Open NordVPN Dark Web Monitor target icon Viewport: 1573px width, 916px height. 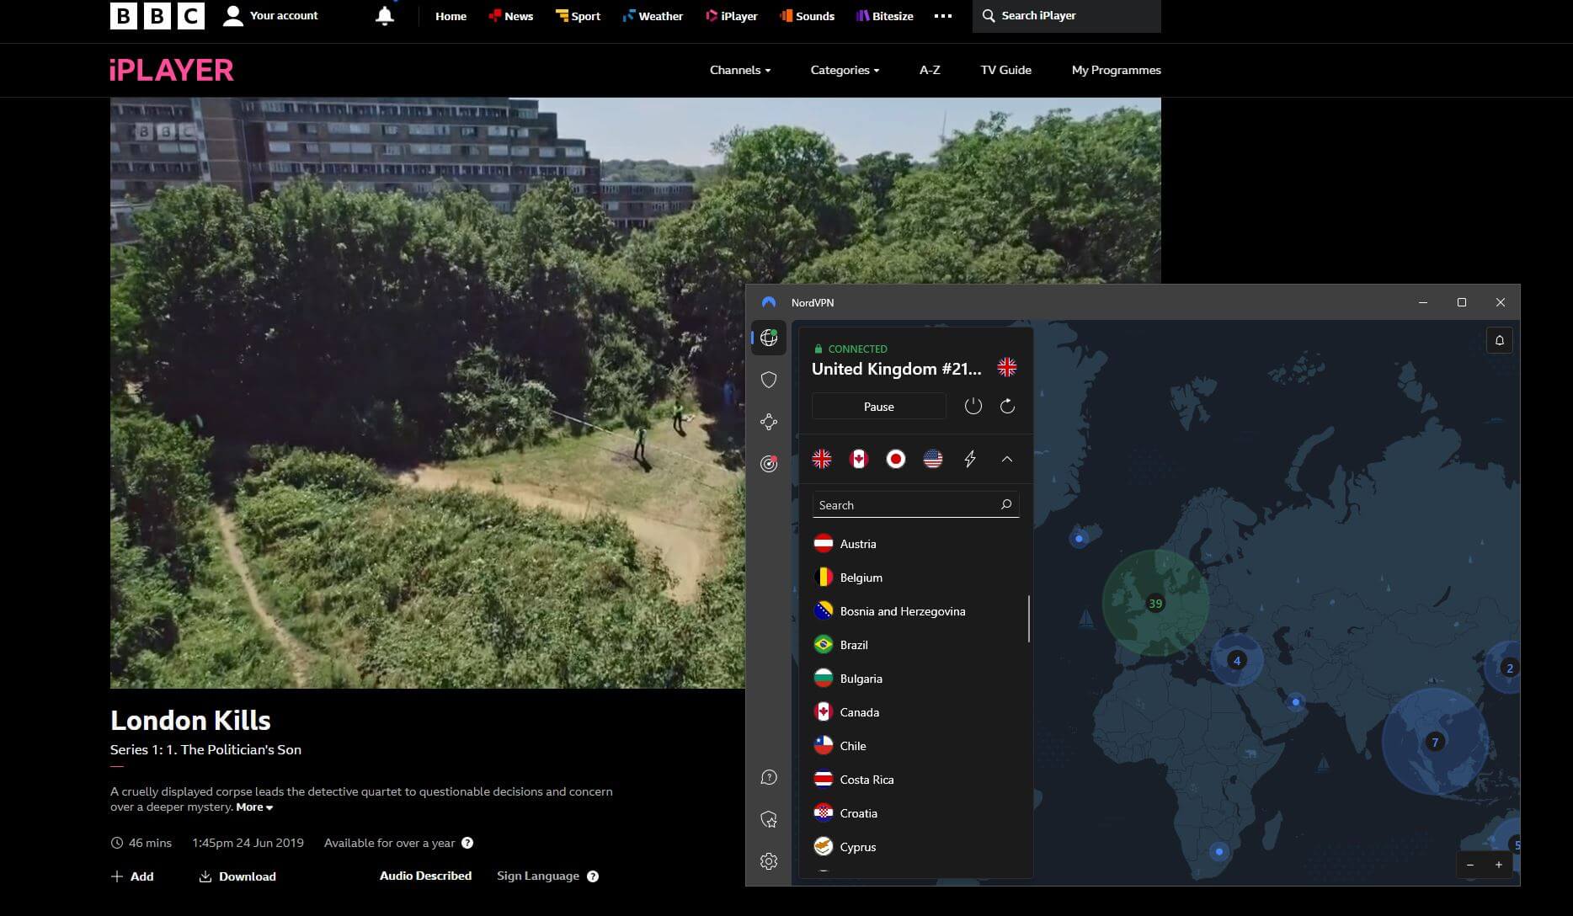(x=769, y=464)
